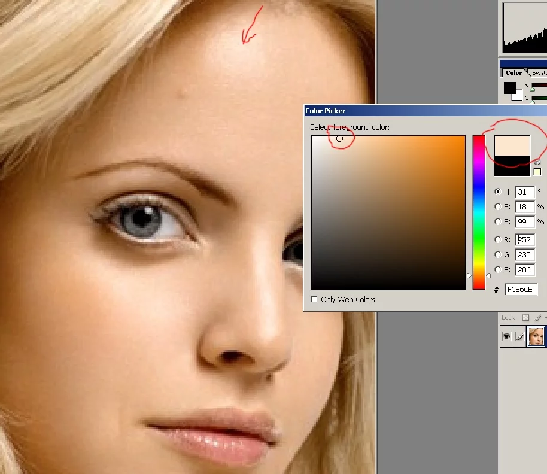
Task: Hide the layer with the eye icon
Action: (x=506, y=336)
